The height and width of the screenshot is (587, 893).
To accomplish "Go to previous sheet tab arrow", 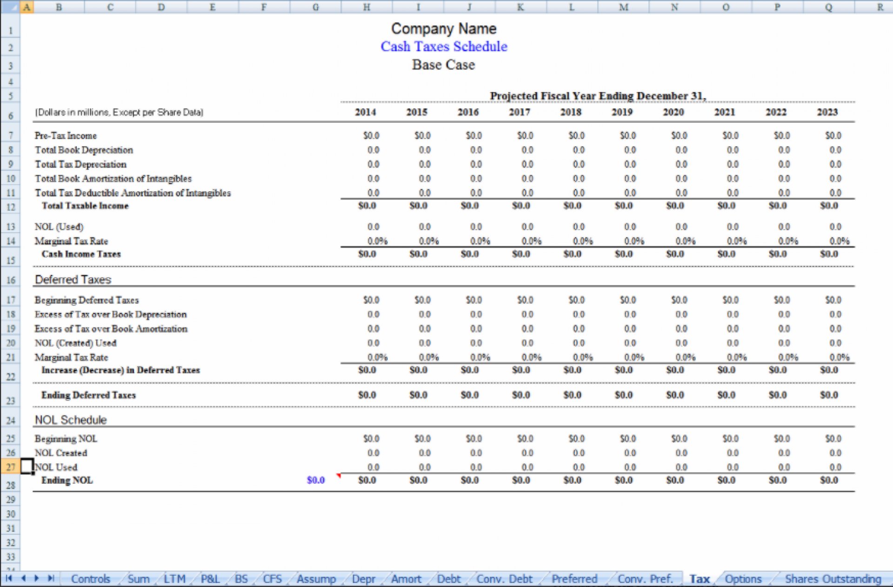I will tap(23, 578).
